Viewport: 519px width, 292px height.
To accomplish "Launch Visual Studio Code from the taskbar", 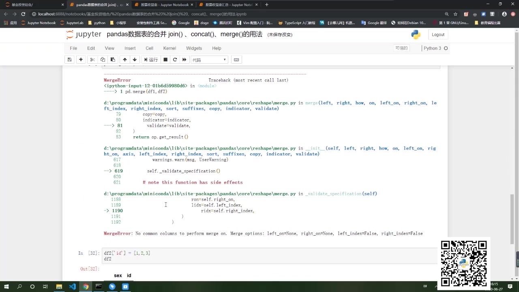I will click(x=72, y=287).
